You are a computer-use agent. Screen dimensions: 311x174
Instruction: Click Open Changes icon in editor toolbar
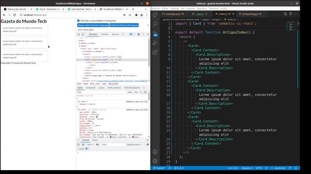click(x=285, y=14)
